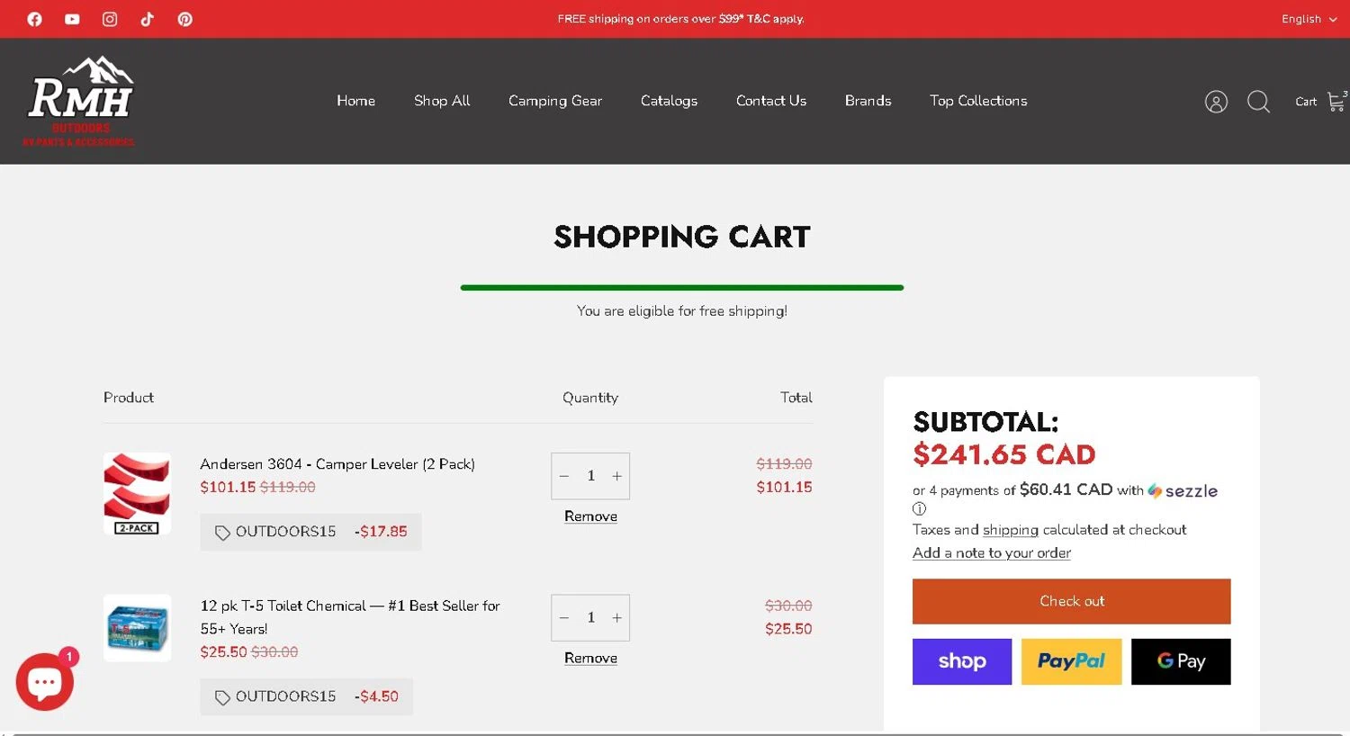
Task: Click the Camper Leveler product thumbnail
Action: click(x=137, y=494)
